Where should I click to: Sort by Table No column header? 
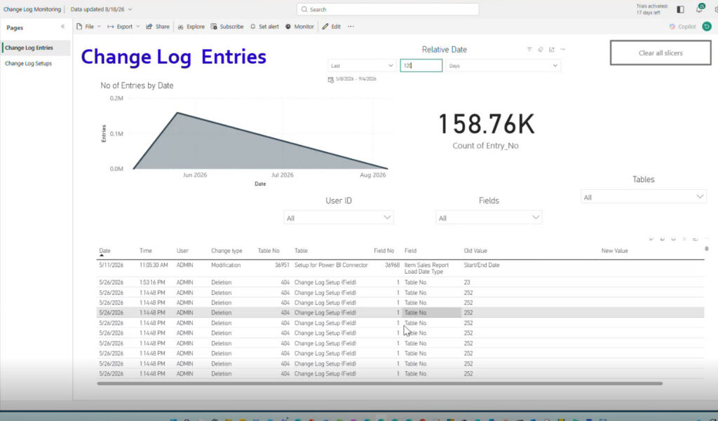tap(269, 251)
